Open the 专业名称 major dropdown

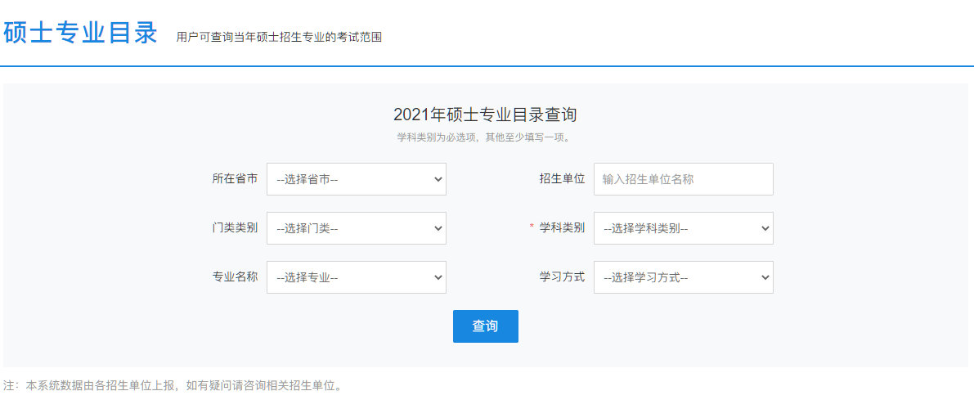point(356,277)
